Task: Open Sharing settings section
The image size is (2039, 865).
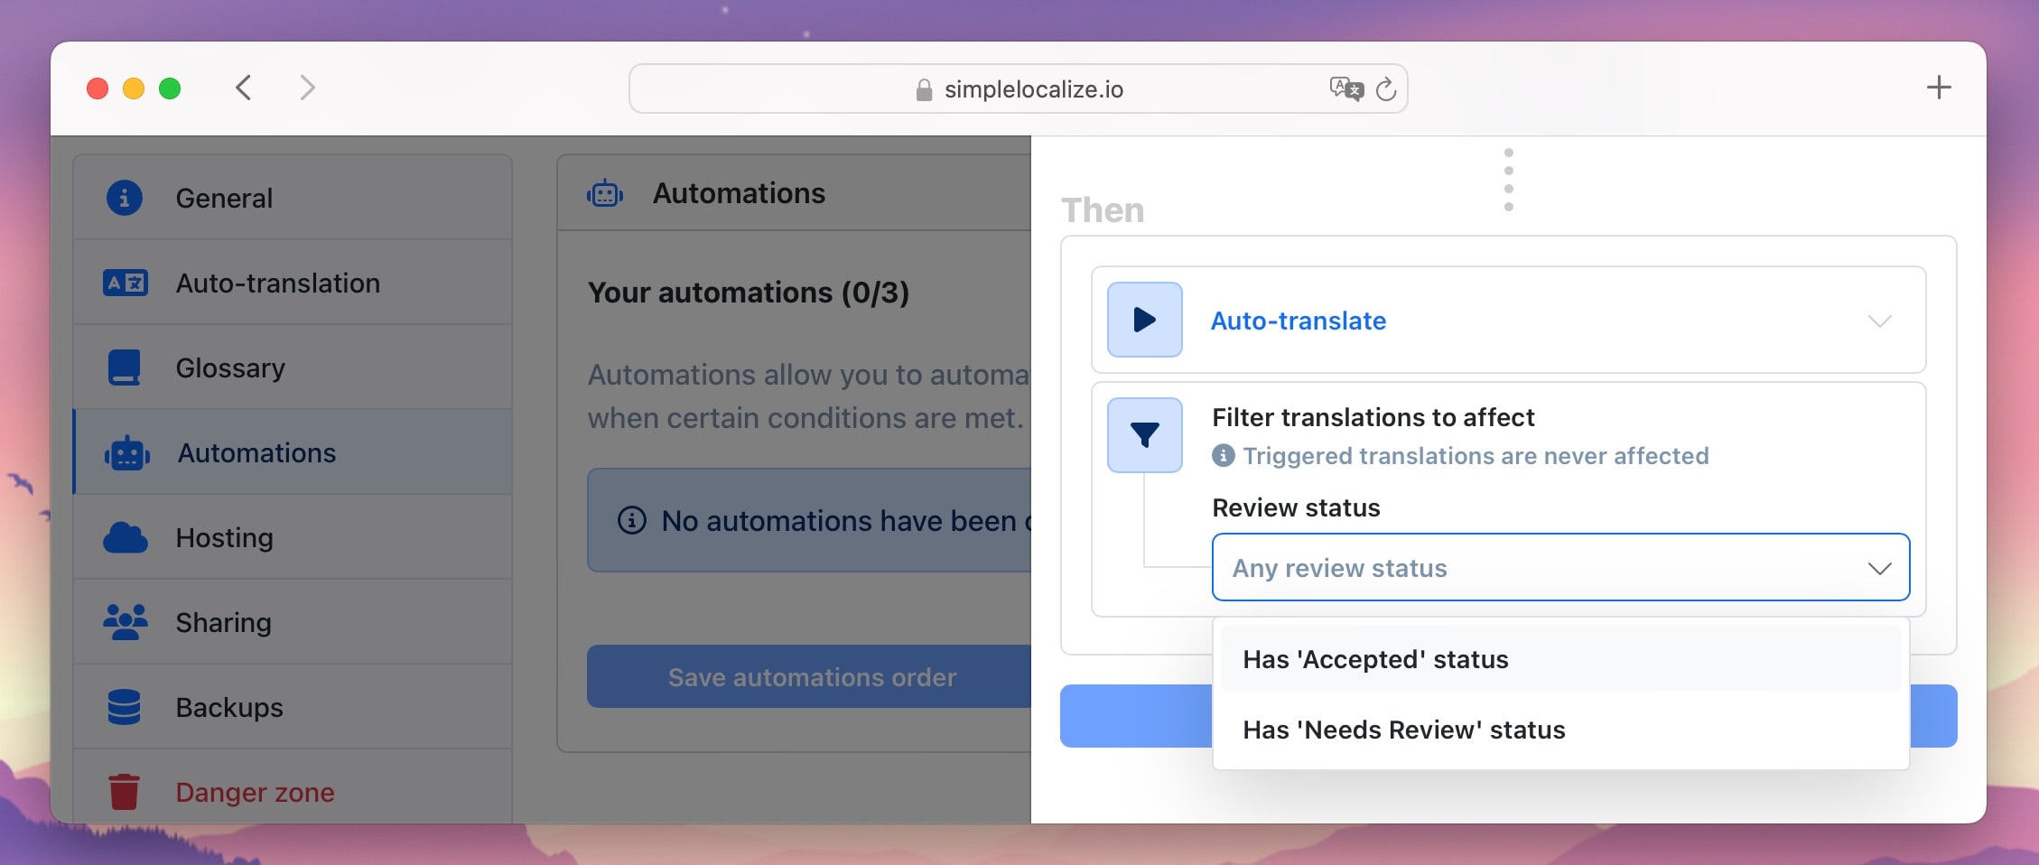Action: click(293, 622)
